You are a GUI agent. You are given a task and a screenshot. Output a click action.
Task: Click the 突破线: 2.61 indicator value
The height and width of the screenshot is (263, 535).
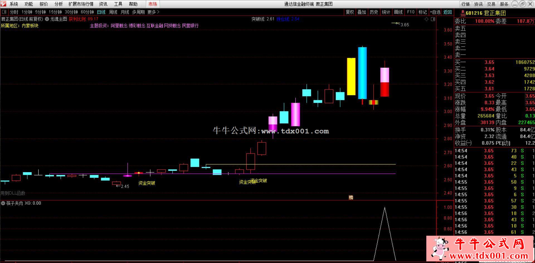click(263, 19)
